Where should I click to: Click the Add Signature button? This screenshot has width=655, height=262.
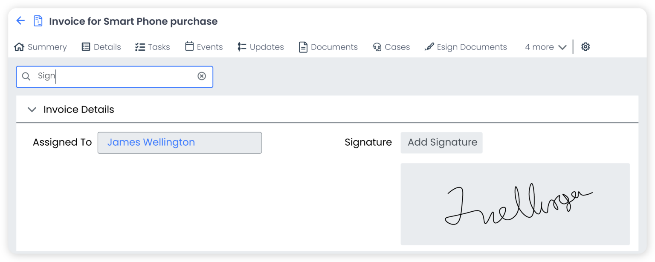[x=441, y=143]
